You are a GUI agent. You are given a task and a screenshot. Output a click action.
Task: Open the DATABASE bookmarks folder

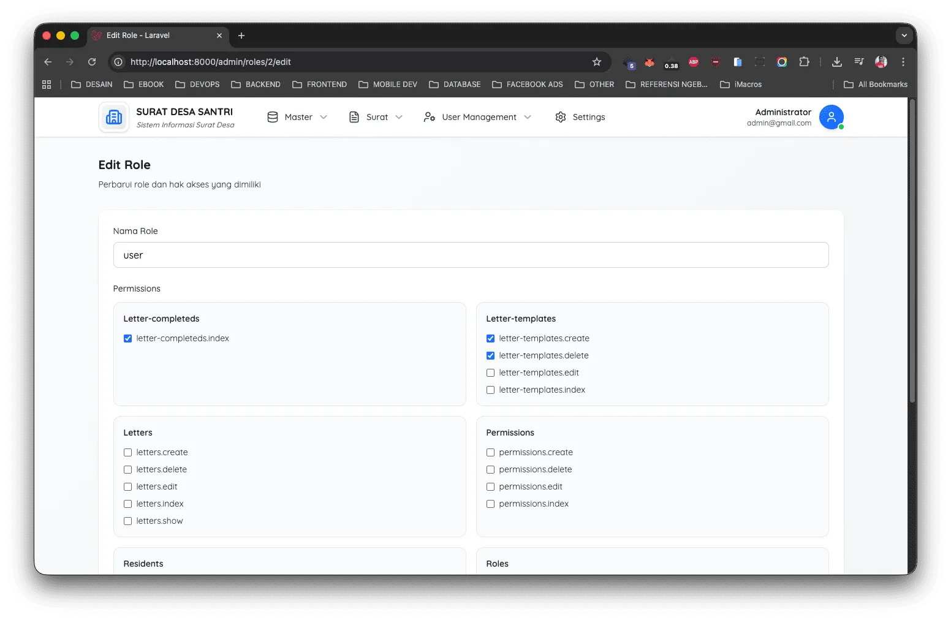(455, 85)
